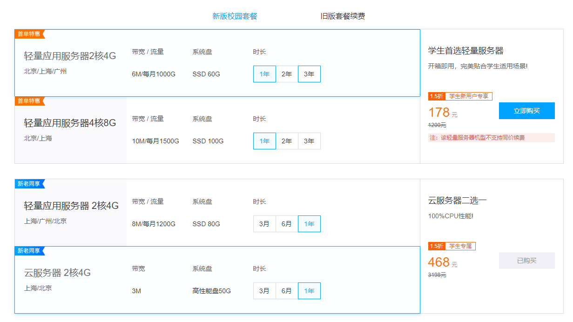
Task: Choose 6月 duration for 云服务器 2核4G
Action: click(x=287, y=291)
